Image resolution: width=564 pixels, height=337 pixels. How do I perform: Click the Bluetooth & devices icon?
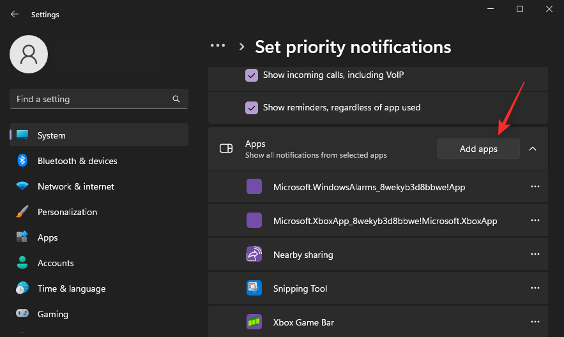tap(22, 161)
